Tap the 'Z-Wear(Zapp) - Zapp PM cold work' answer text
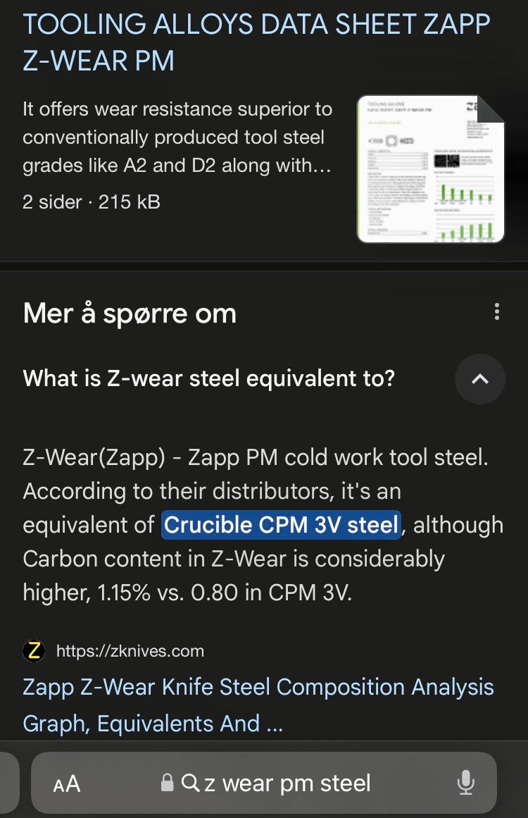Viewport: 528px width, 818px height. (256, 457)
